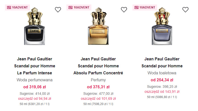
Task: Click savings text oszczędź od 94,94 zł
Action: [x=35, y=99]
